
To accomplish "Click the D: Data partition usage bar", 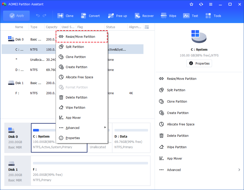I will [131, 130].
